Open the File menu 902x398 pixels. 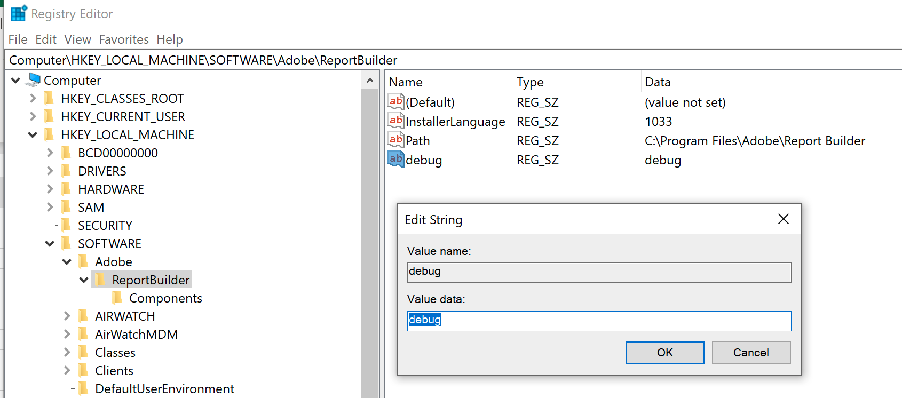18,39
